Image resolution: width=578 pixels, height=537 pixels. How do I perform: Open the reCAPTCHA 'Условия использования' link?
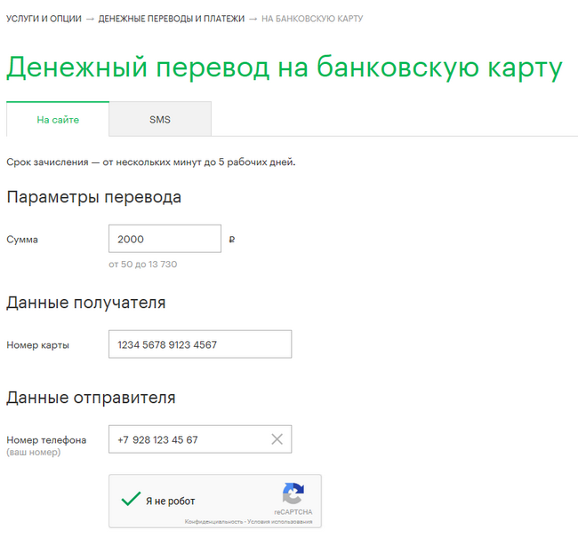(x=280, y=522)
